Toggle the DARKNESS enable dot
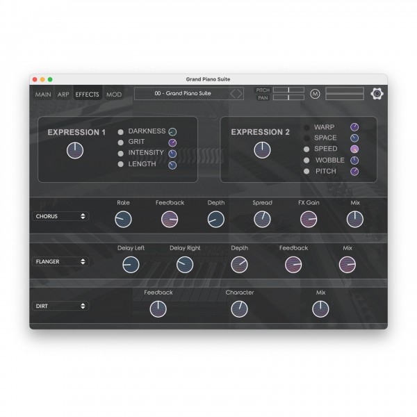 tap(121, 132)
